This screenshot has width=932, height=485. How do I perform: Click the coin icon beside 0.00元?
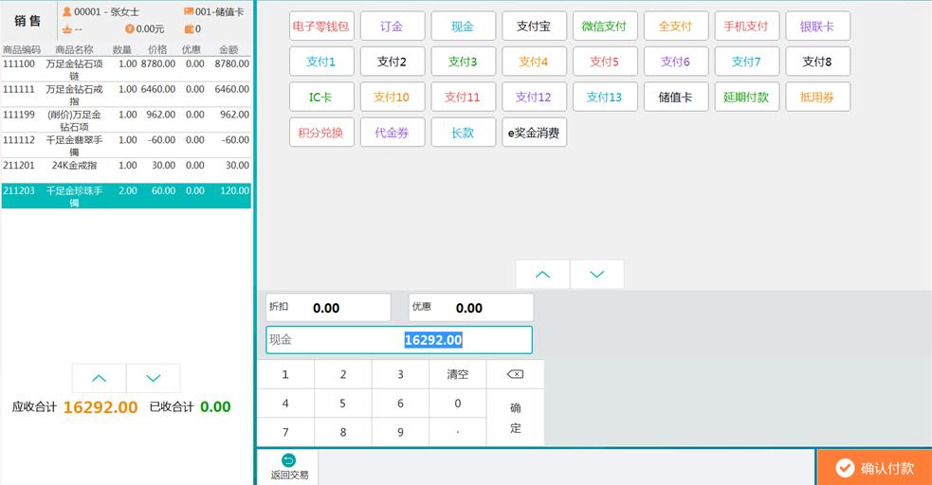(x=130, y=28)
